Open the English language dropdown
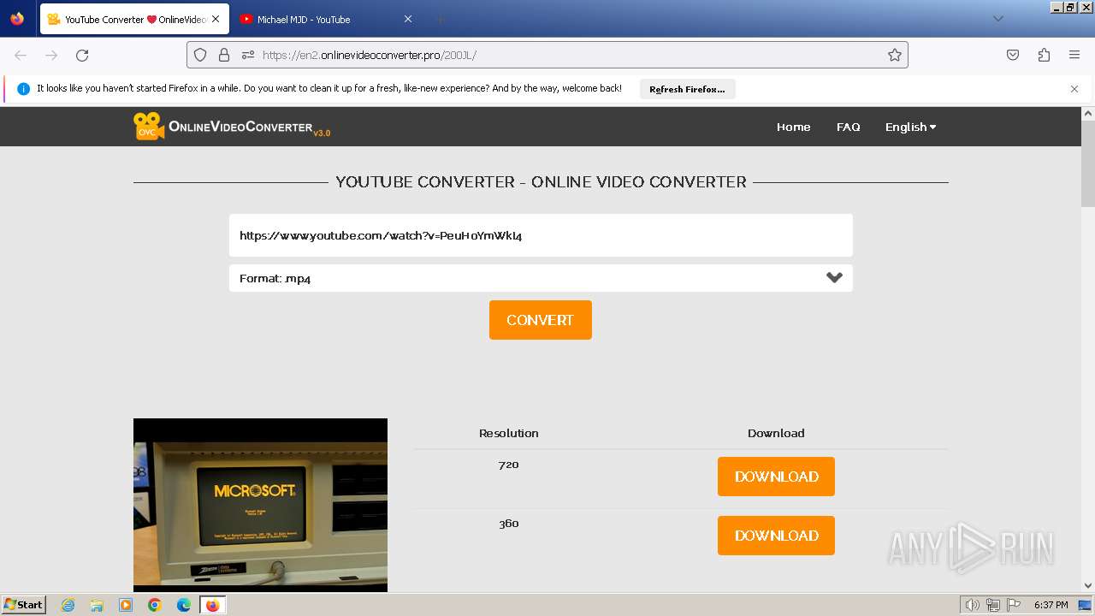Image resolution: width=1095 pixels, height=616 pixels. click(x=910, y=127)
